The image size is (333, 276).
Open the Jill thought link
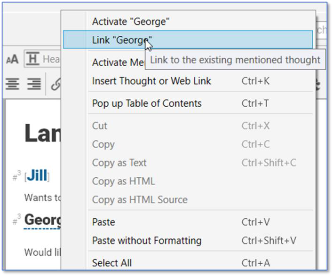(37, 176)
